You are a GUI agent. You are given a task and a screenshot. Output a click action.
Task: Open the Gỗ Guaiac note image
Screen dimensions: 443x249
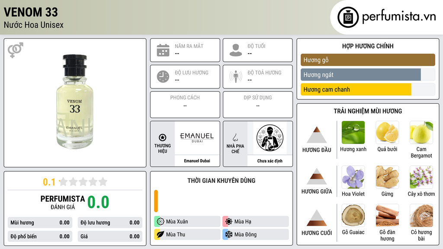(x=353, y=215)
